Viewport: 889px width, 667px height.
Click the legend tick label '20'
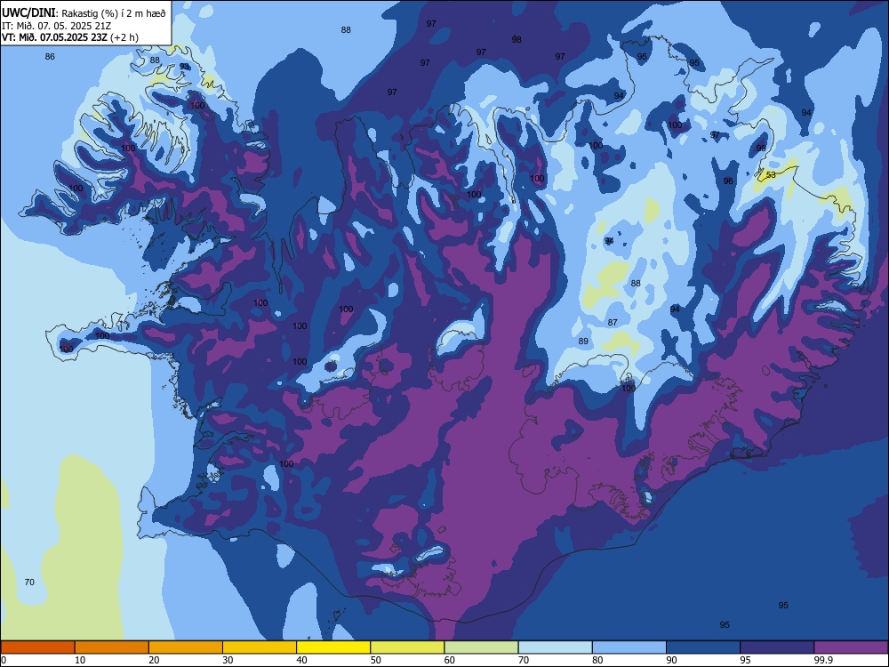pos(154,660)
